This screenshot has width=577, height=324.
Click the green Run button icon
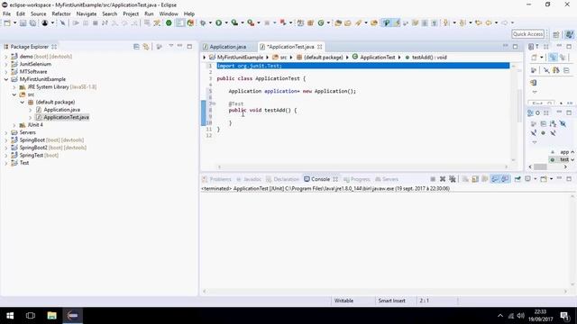click(x=218, y=22)
